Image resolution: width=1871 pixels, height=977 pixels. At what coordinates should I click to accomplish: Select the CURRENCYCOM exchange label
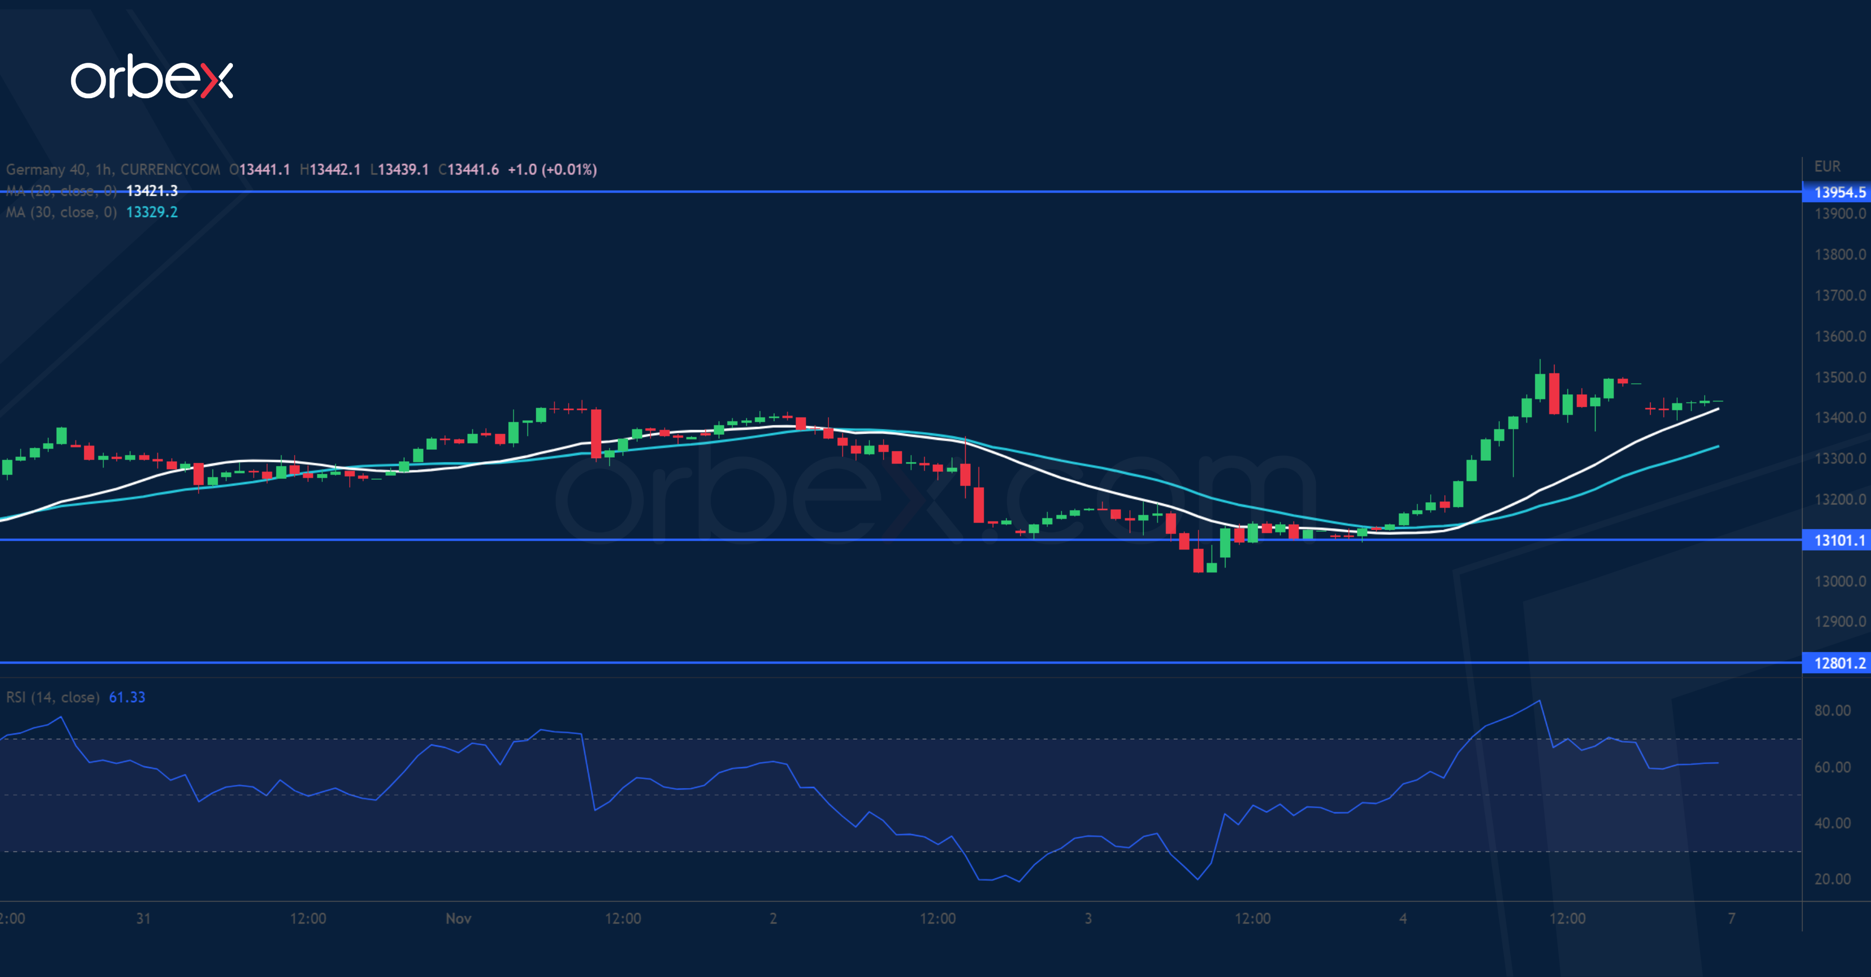point(170,169)
